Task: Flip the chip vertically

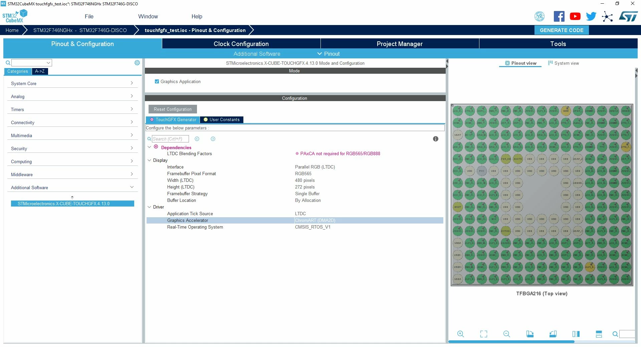Action: point(599,334)
